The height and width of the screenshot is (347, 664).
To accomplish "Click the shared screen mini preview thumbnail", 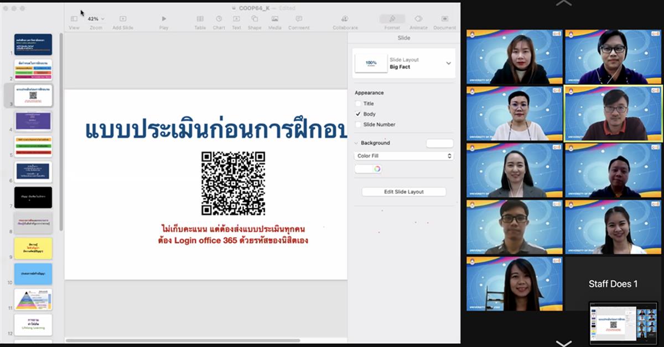I will pos(623,323).
